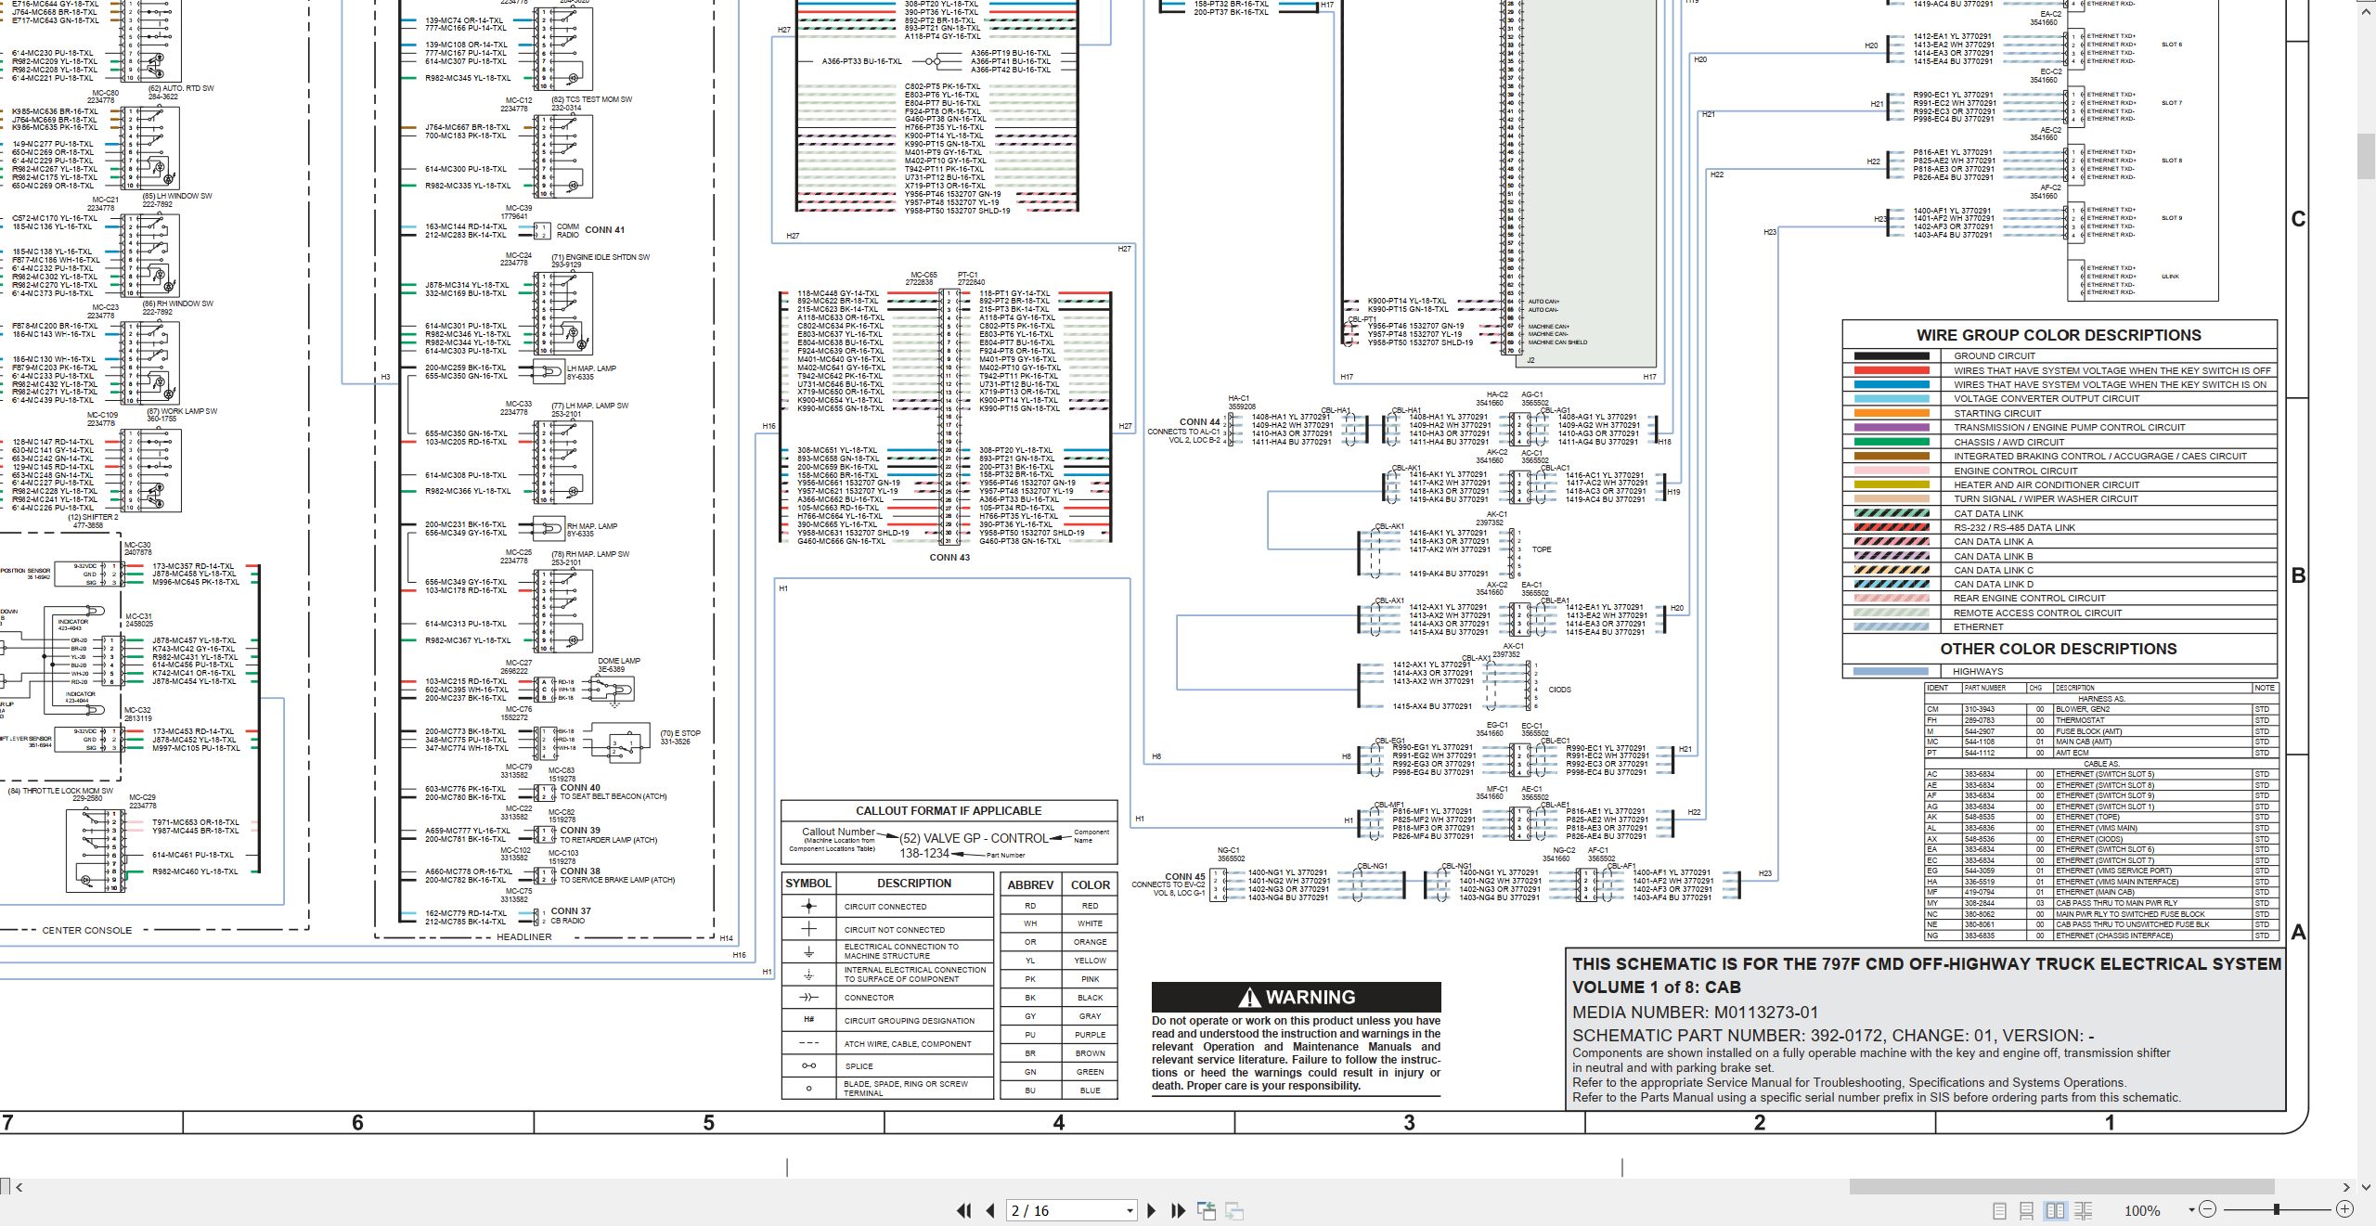
Task: Jump to the last page
Action: 1178,1210
